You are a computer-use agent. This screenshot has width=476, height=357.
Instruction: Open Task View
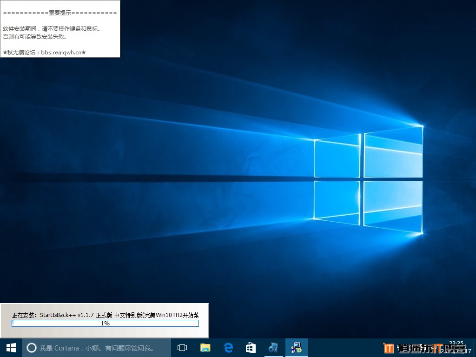(182, 348)
